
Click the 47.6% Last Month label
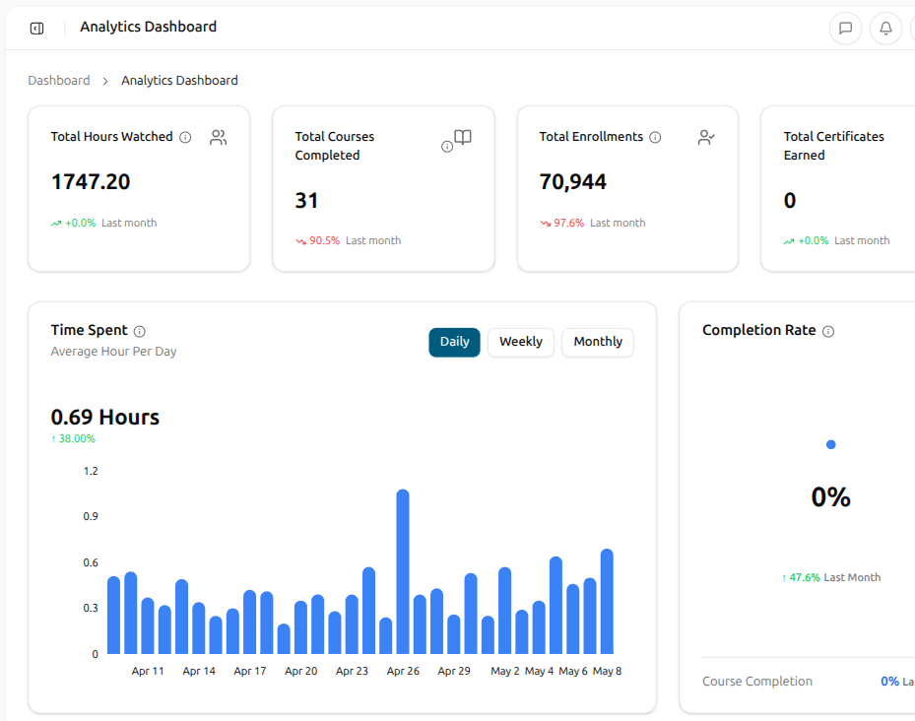pyautogui.click(x=831, y=577)
